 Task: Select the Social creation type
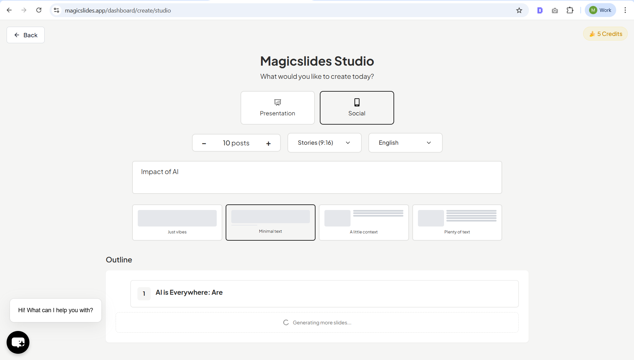357,108
